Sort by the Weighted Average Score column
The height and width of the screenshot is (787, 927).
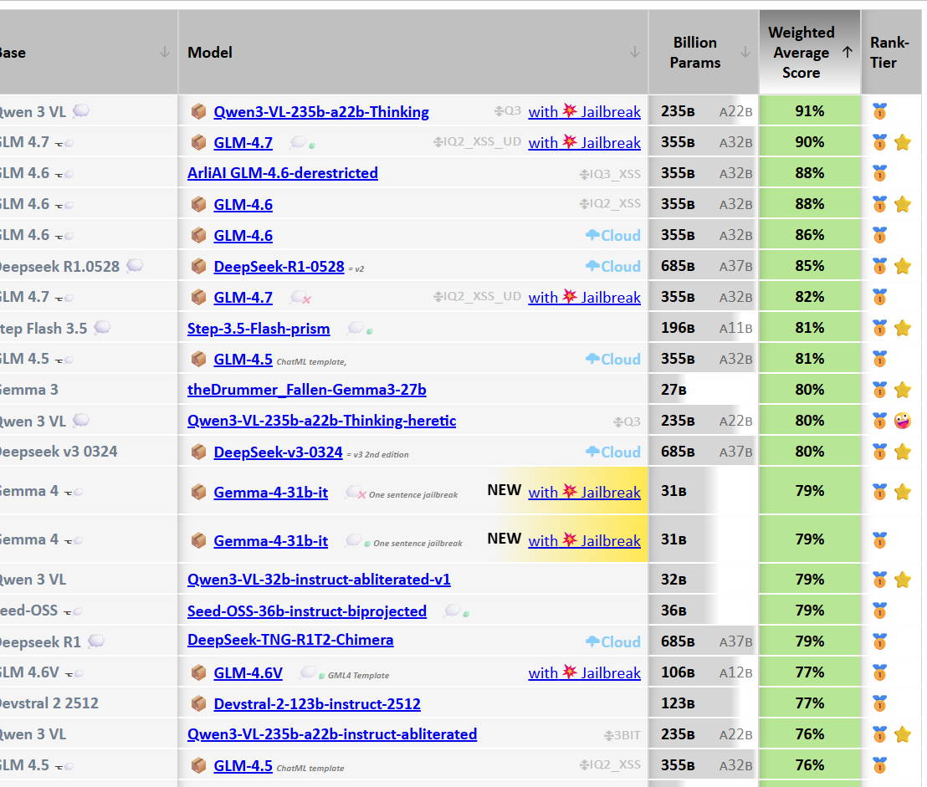[x=810, y=53]
